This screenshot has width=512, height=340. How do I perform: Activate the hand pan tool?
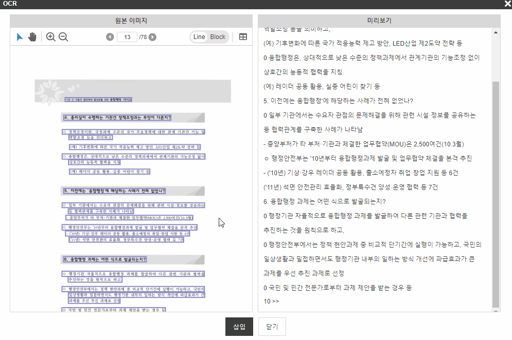(x=32, y=37)
